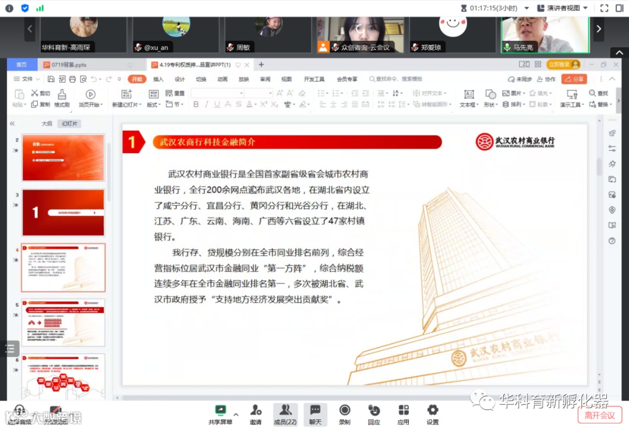The image size is (629, 429).
Task: Start recording with the Record icon
Action: [x=345, y=410]
